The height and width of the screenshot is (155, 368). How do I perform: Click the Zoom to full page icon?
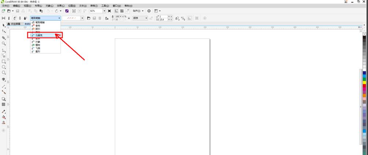click(x=109, y=11)
